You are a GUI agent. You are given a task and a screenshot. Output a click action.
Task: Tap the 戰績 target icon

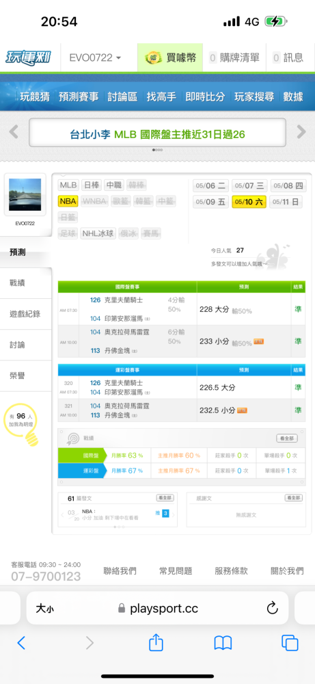(x=72, y=438)
